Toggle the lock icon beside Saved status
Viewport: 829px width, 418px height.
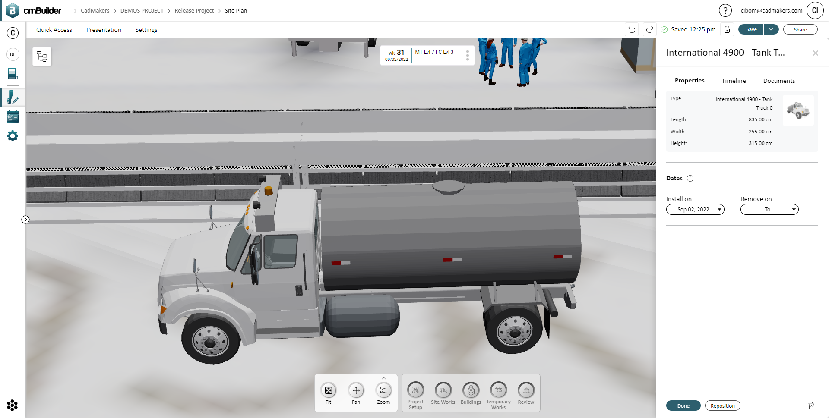pos(727,29)
